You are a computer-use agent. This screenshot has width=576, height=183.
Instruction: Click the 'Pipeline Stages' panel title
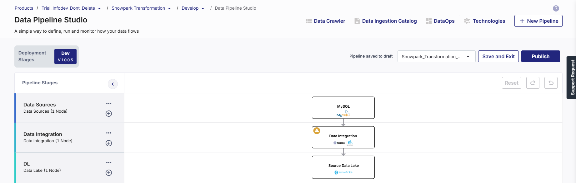click(x=40, y=83)
